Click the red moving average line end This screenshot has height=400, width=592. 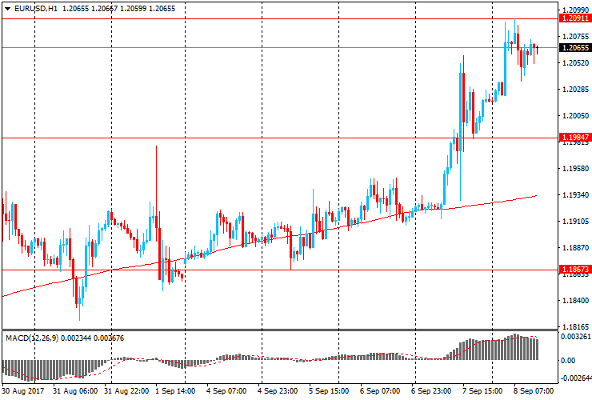tap(536, 196)
